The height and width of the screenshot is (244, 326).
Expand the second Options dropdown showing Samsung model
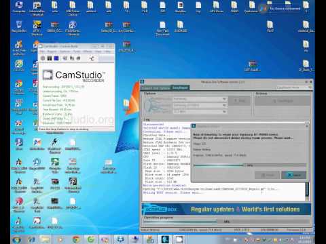click(200, 105)
